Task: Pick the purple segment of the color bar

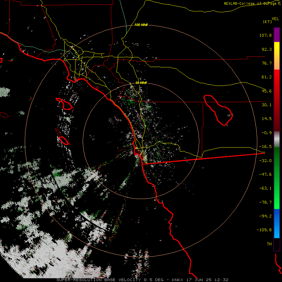Action: 277,35
